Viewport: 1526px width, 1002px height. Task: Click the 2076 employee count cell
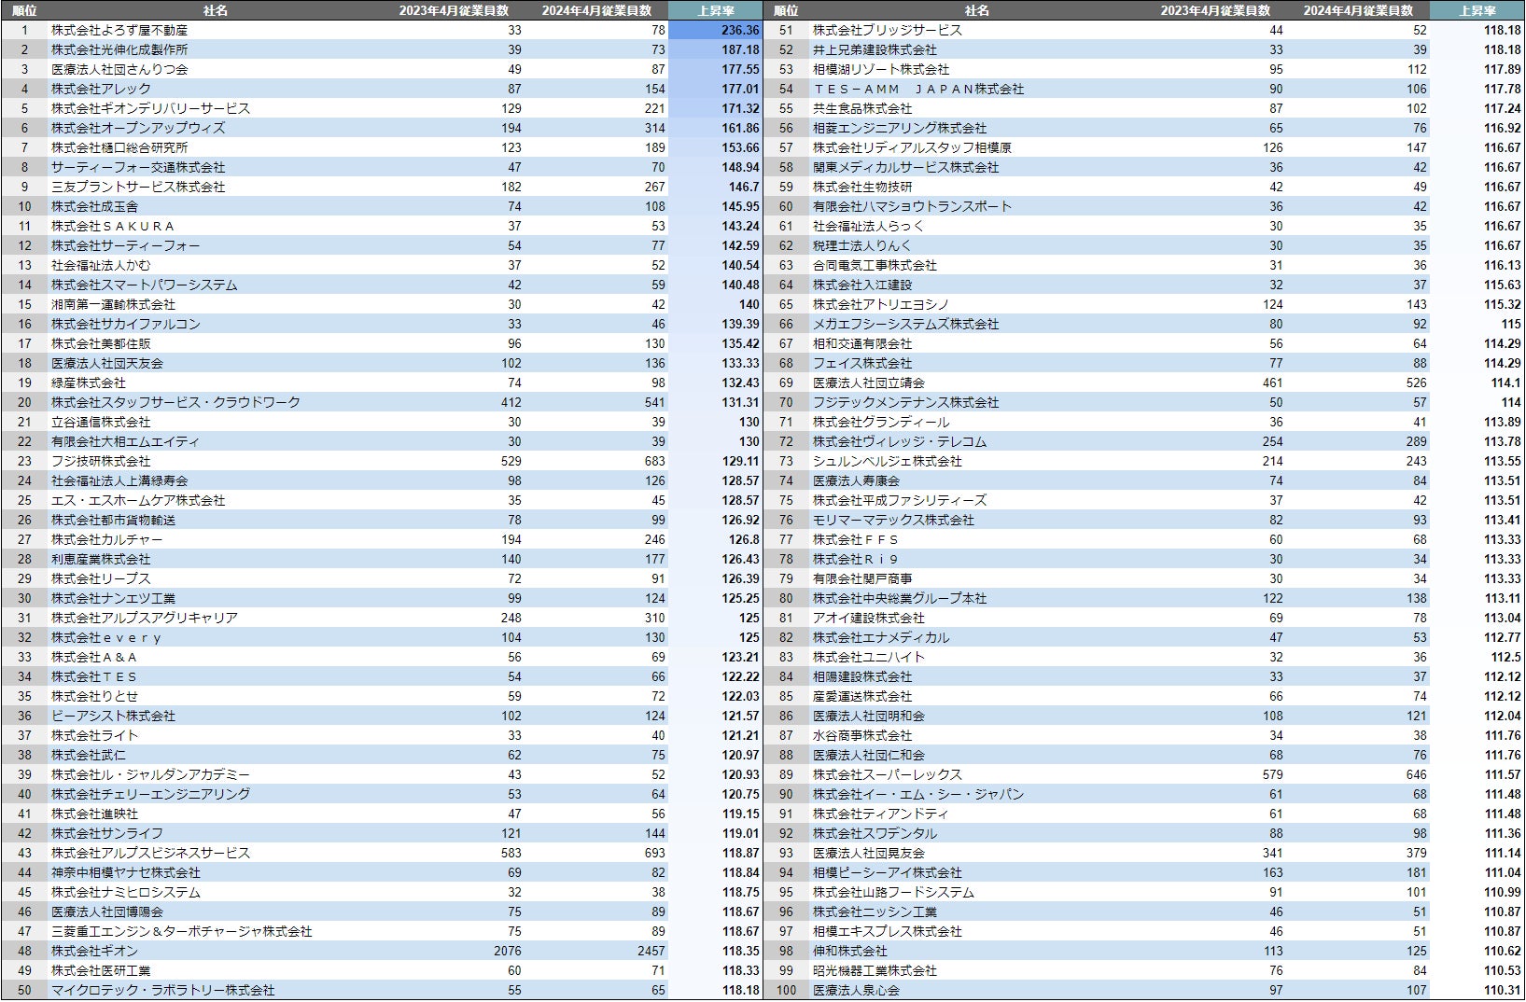click(508, 951)
